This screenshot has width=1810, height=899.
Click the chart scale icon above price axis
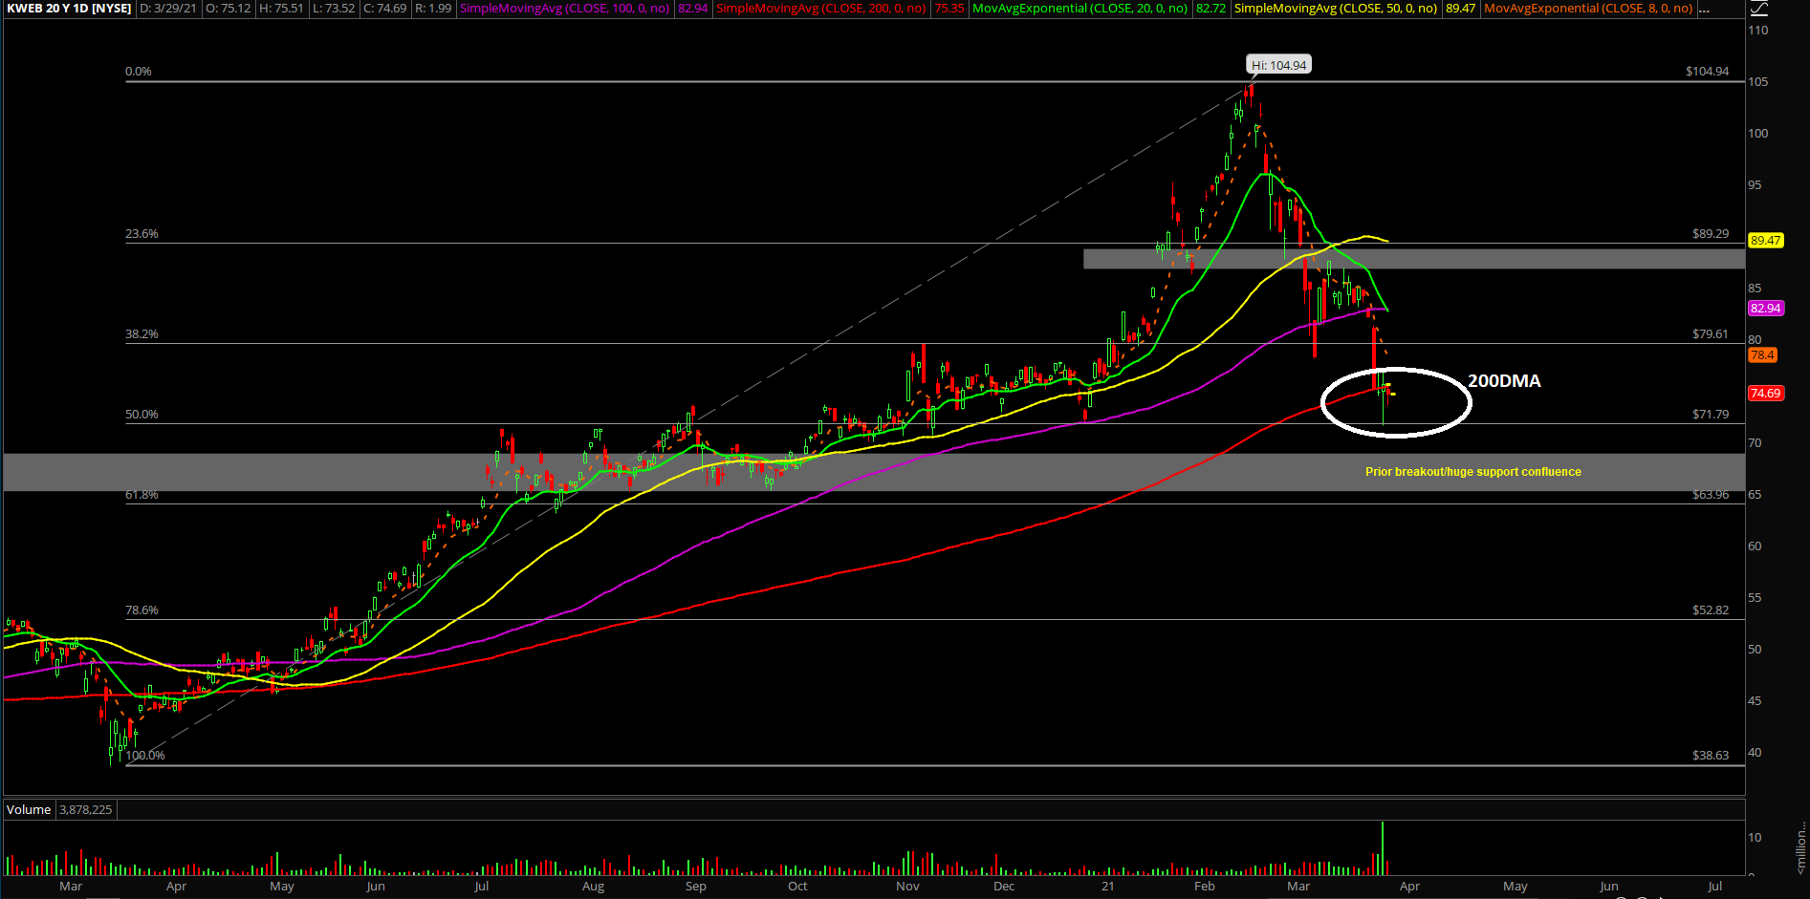point(1758,9)
